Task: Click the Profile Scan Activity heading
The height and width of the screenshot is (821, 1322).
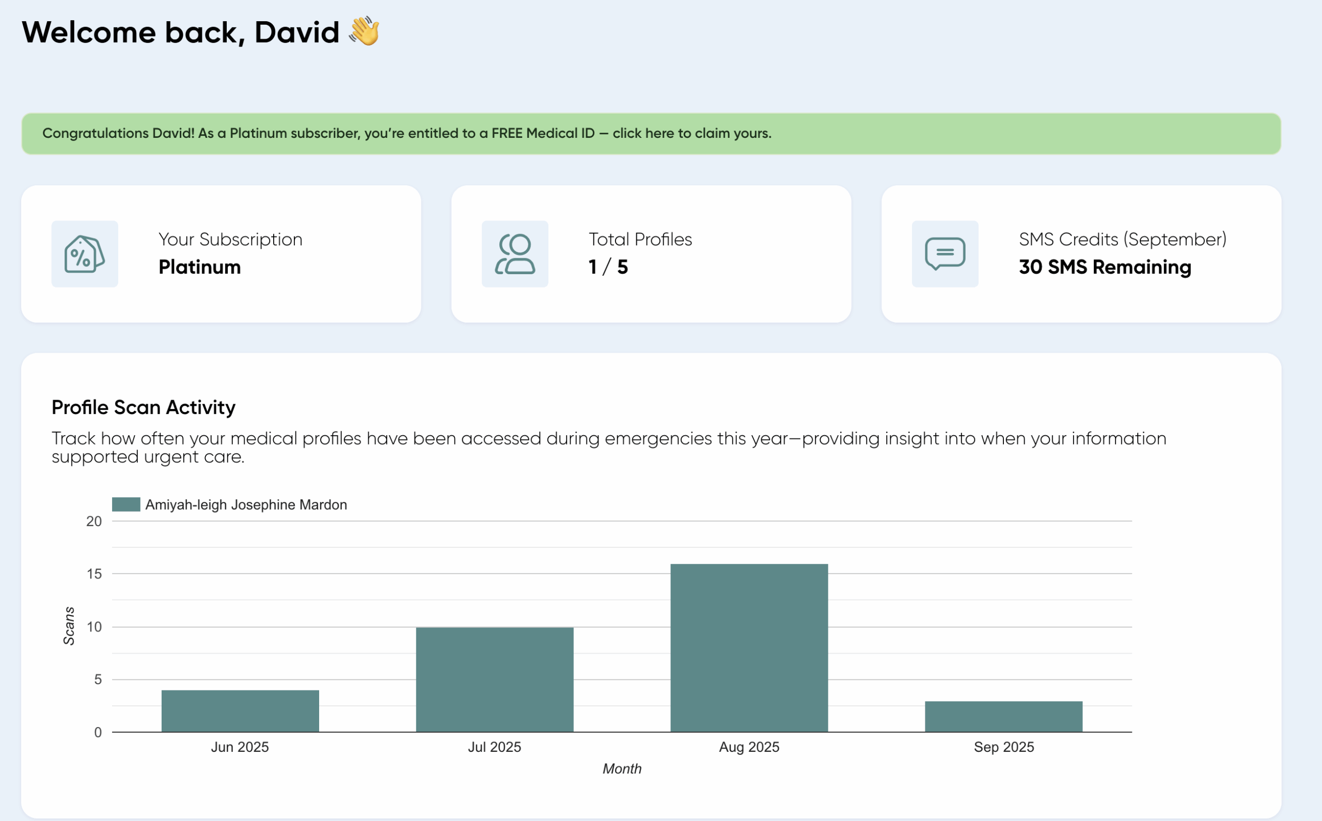Action: 144,407
